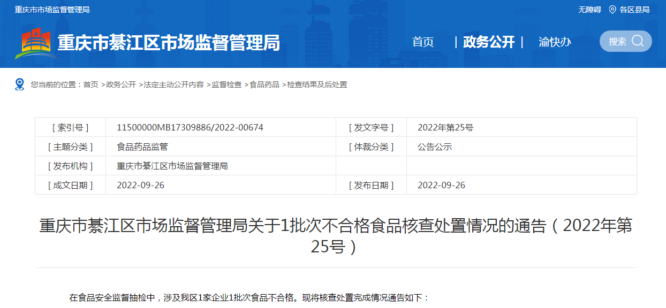The image size is (666, 308).
Task: Open the 无障碍 accessibility link
Action: (589, 10)
